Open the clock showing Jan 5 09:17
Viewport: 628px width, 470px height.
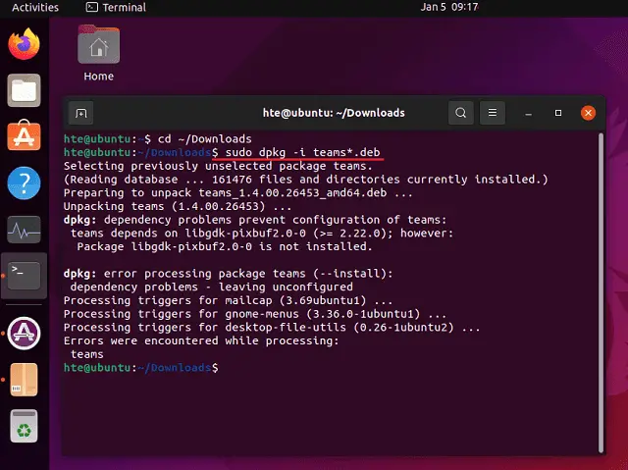coord(449,7)
